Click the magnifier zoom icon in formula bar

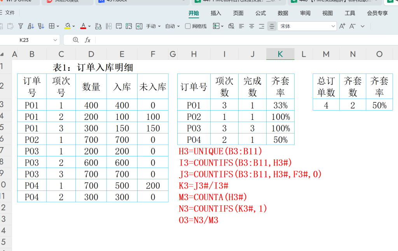pyautogui.click(x=76, y=40)
